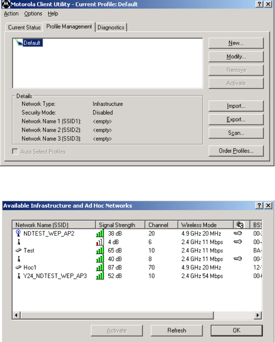Click the OK button

click(237, 330)
